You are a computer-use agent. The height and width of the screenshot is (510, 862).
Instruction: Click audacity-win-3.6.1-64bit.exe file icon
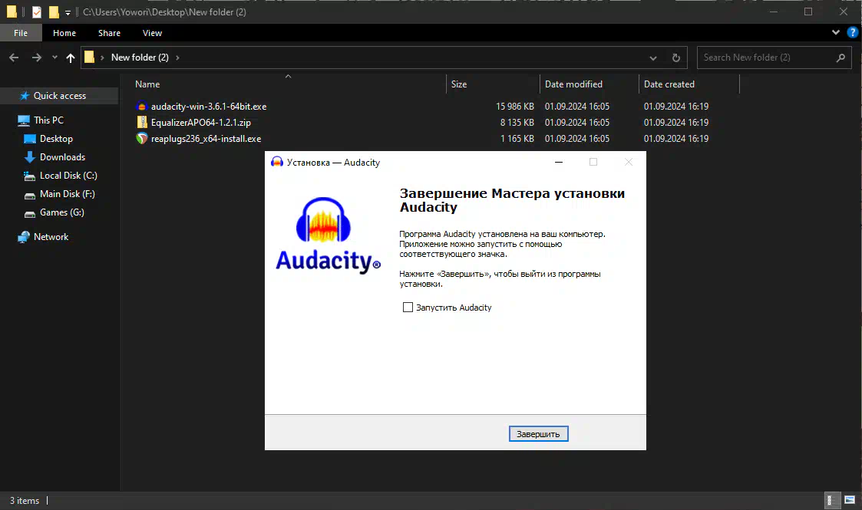(142, 107)
